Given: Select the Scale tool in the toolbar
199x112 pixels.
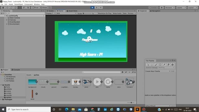Looking at the screenshot, I should pos(16,7).
